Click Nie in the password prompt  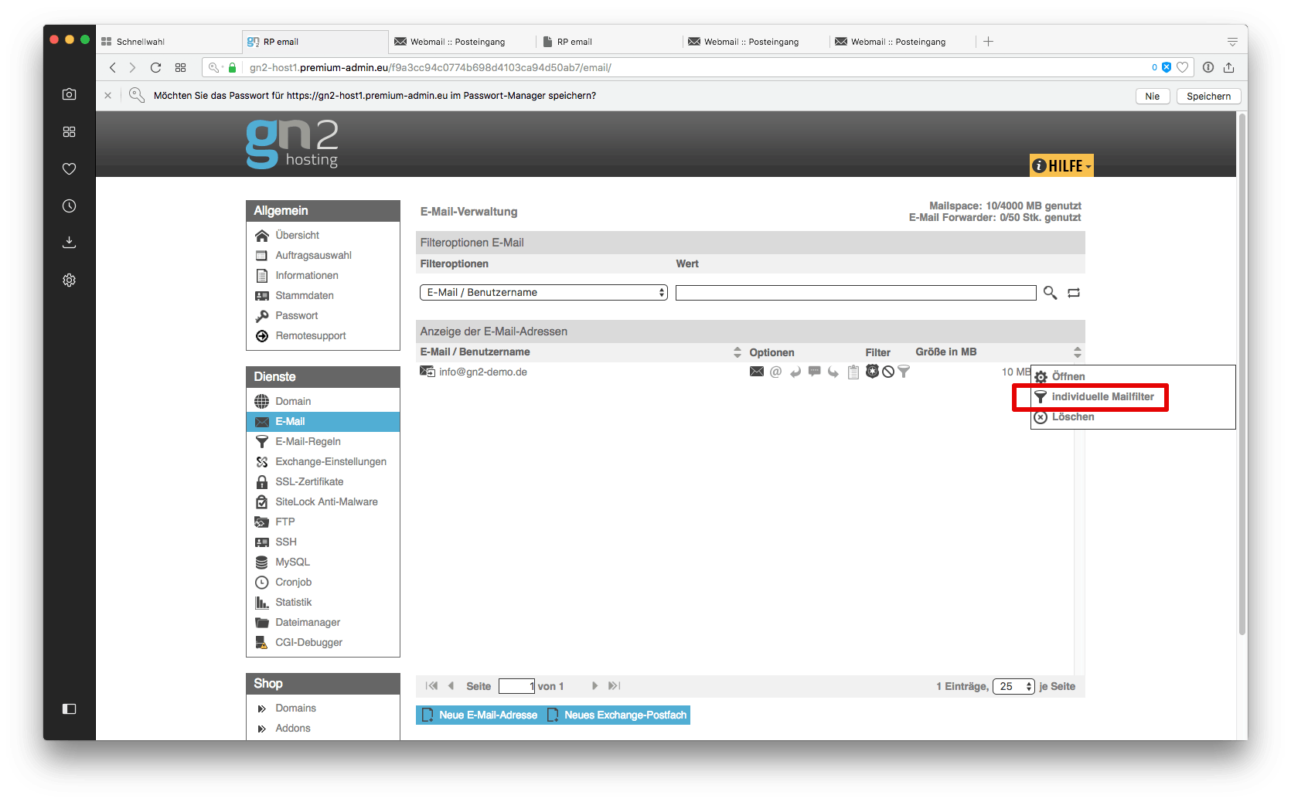coord(1152,96)
